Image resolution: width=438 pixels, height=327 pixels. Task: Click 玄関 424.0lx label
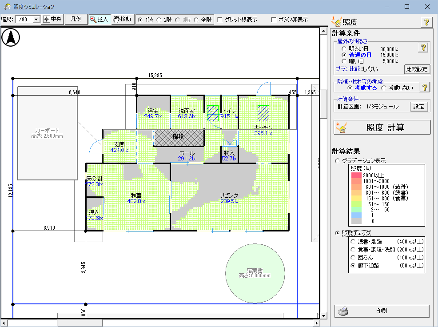[119, 148]
